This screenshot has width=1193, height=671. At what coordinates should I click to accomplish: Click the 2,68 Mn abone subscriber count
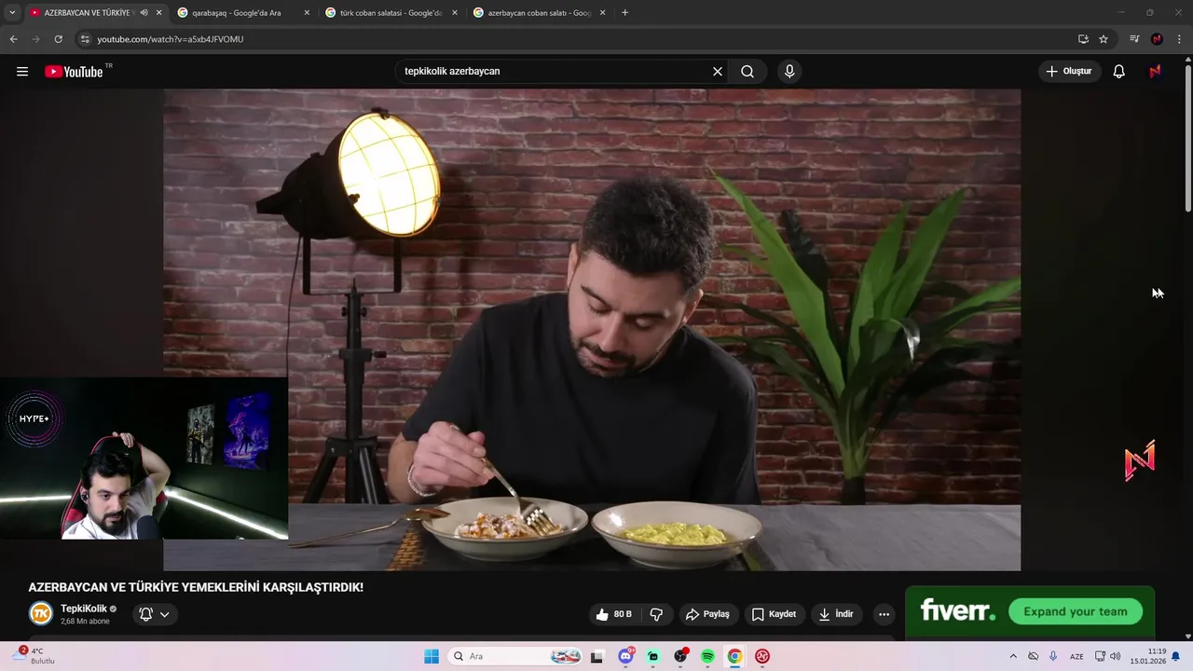[85, 622]
